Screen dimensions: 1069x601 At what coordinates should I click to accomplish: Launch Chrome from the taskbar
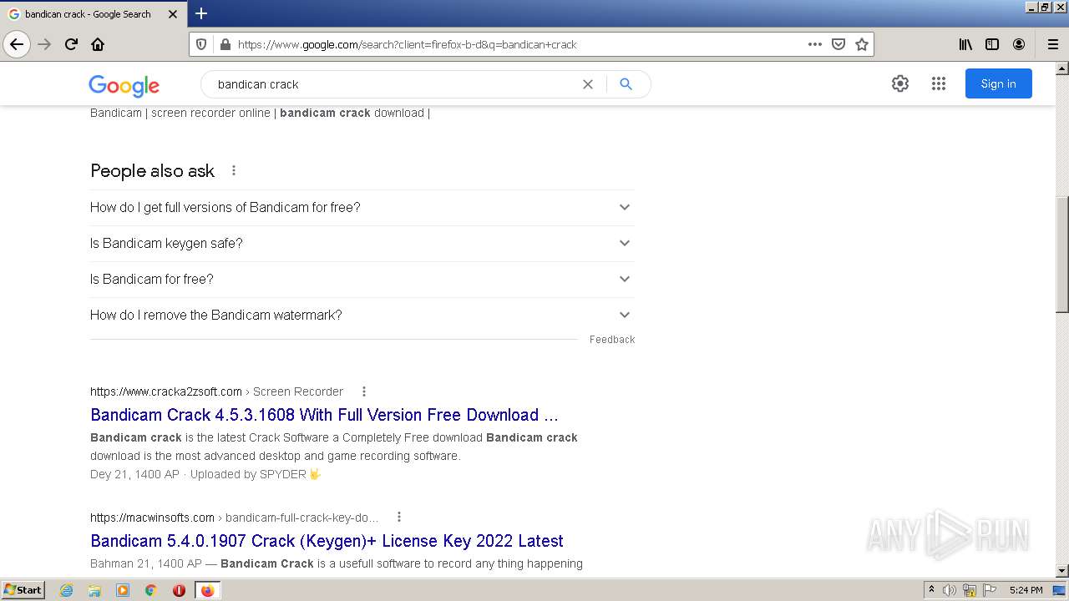151,590
